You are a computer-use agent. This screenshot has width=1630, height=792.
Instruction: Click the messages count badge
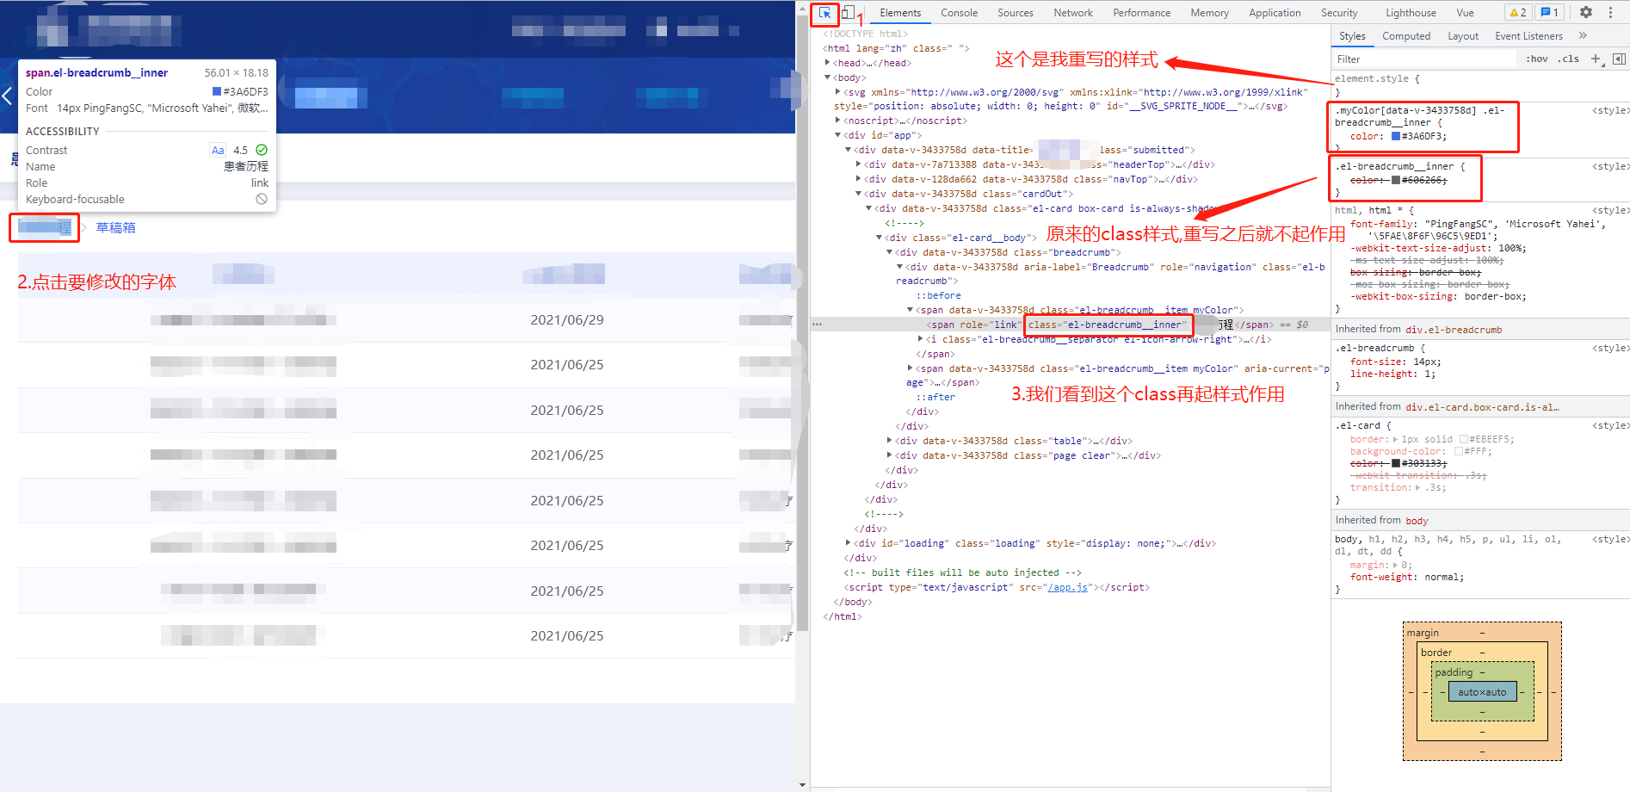pos(1550,12)
